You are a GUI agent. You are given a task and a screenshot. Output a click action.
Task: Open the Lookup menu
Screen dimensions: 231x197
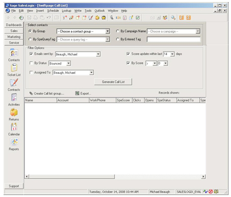(66, 11)
